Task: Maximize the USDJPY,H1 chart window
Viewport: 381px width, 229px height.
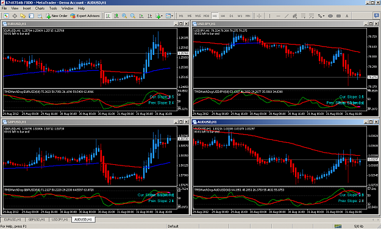Action: coord(371,24)
